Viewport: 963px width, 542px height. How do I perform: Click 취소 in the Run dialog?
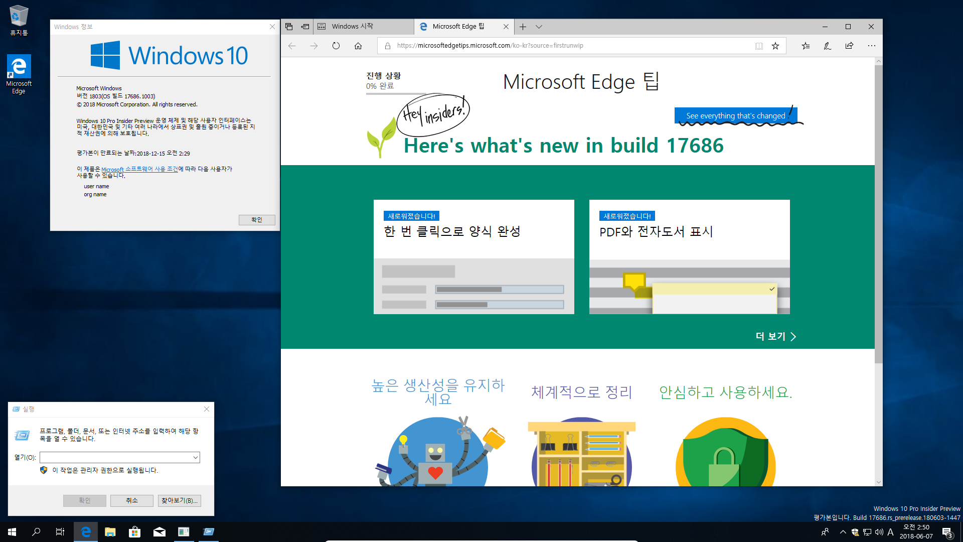(132, 500)
